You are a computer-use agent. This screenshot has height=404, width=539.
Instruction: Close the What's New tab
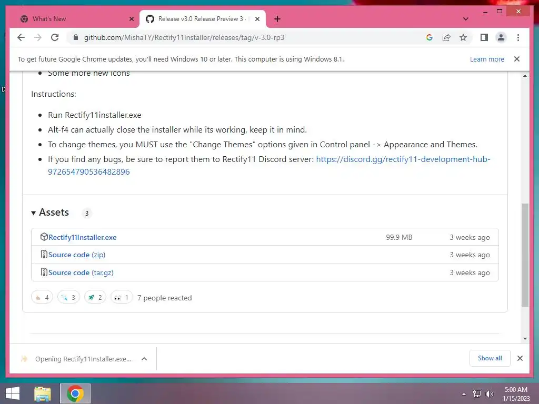[x=131, y=19]
